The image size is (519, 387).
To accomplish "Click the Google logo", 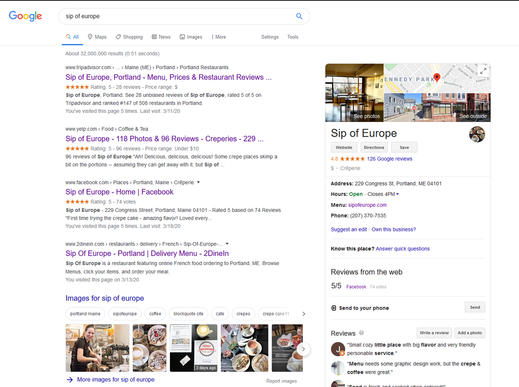I will [26, 16].
